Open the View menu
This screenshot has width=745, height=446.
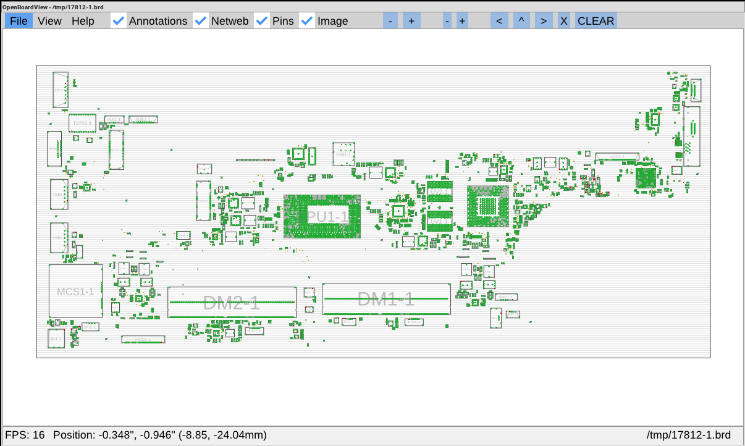(49, 21)
